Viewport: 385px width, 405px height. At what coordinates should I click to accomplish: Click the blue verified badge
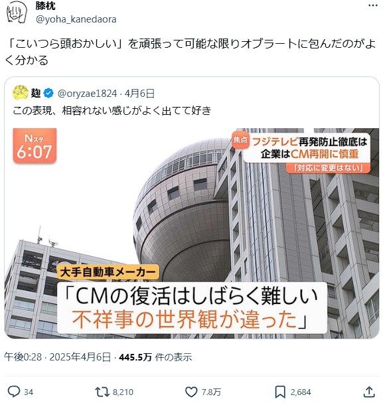(48, 93)
